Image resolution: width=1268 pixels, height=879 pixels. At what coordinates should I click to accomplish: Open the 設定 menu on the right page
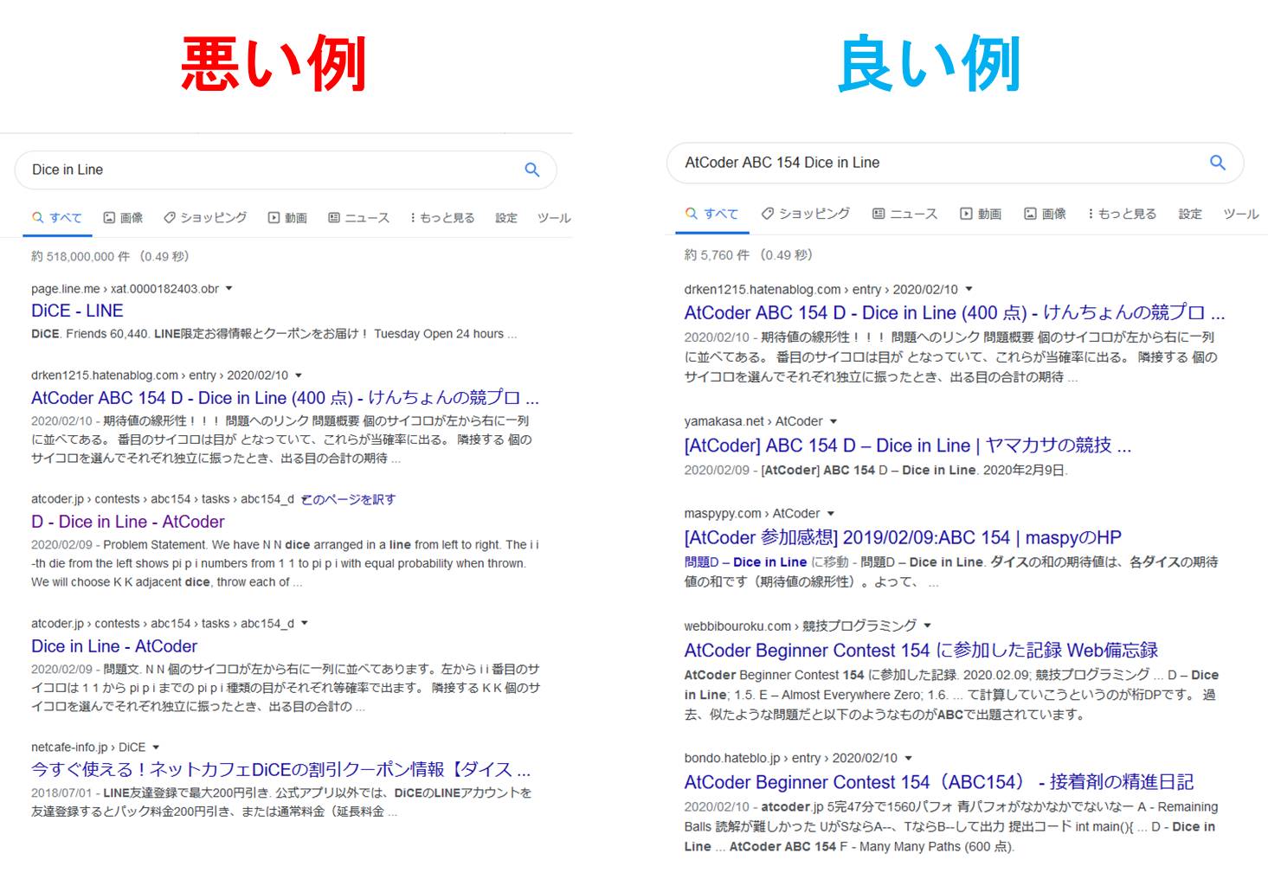[x=1189, y=213]
